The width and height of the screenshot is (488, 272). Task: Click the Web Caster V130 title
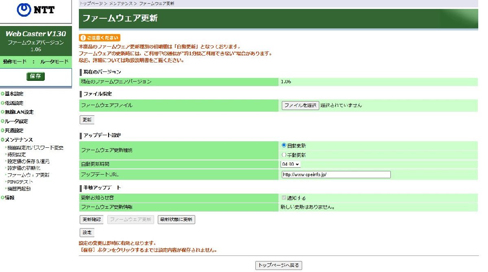(36, 34)
